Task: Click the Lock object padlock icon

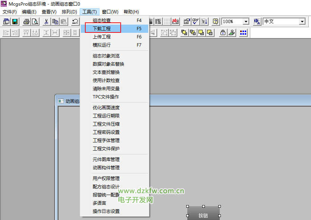Action: tap(223, 33)
